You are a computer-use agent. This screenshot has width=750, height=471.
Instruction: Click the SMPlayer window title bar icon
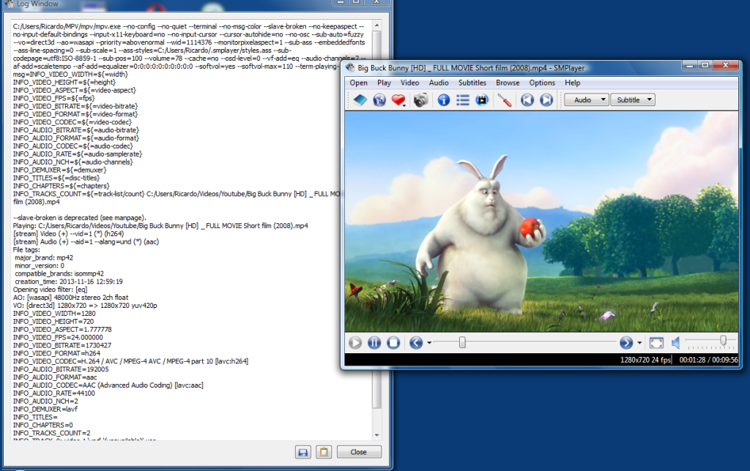pyautogui.click(x=349, y=68)
